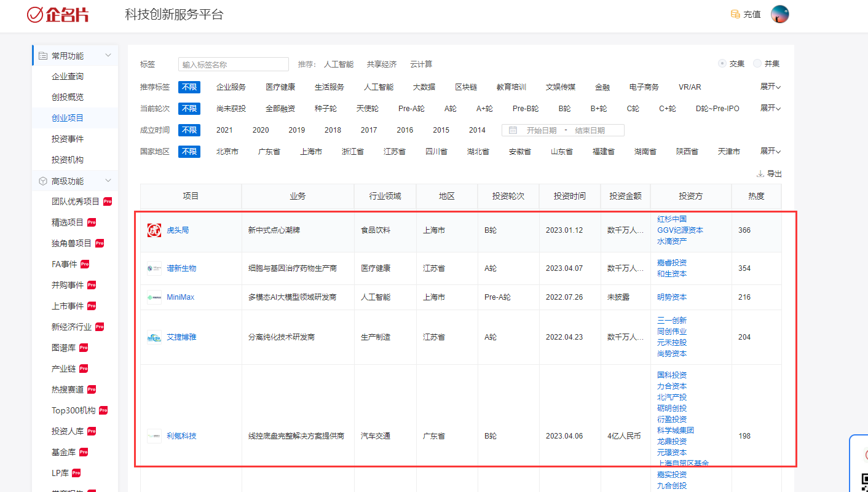Click the 艾捷博雅 project logo
Screen dimensions: 868x492
pos(154,337)
